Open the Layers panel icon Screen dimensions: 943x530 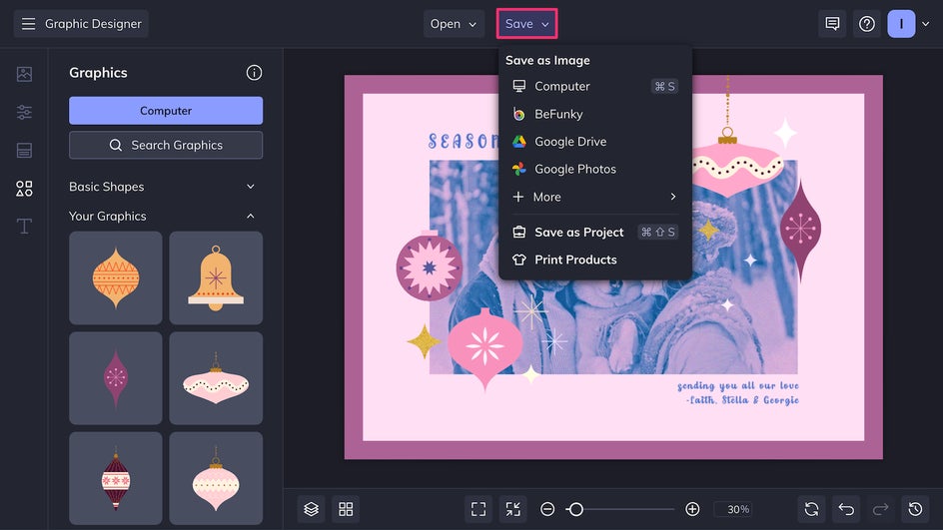pos(311,509)
